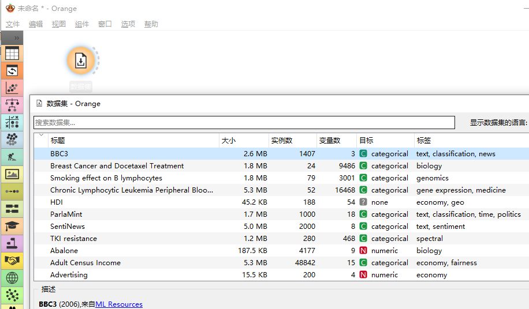Open the Model tree category icon
The height and width of the screenshot is (309, 529).
(12, 105)
